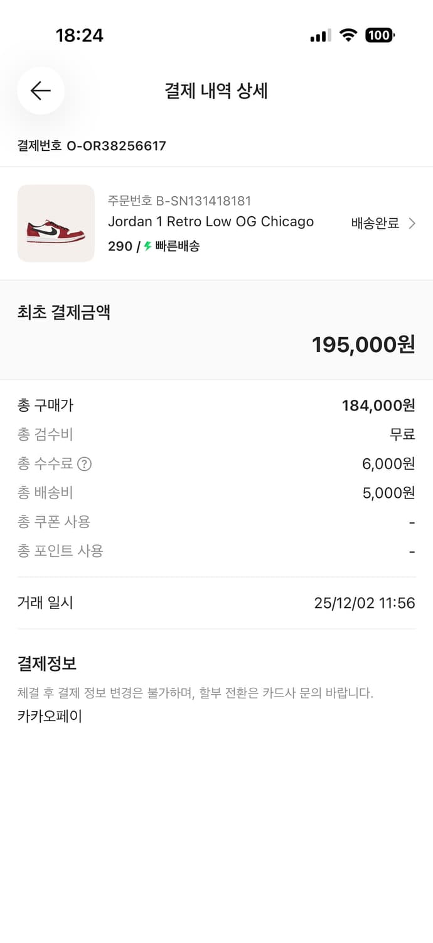Select the 결제 내역 상세 title
Image resolution: width=433 pixels, height=943 pixels.
pyautogui.click(x=216, y=91)
